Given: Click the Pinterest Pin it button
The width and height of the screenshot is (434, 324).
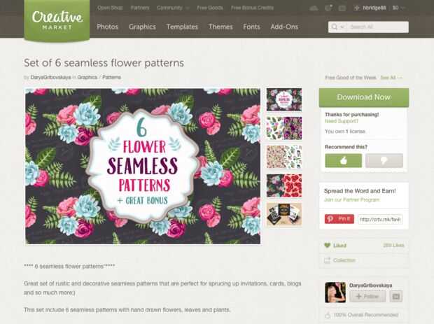Looking at the screenshot, I should tap(339, 219).
